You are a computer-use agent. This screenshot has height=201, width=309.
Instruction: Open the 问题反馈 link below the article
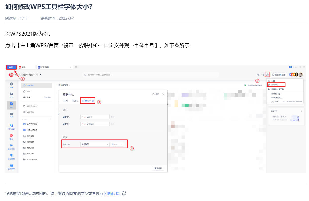click(112, 193)
